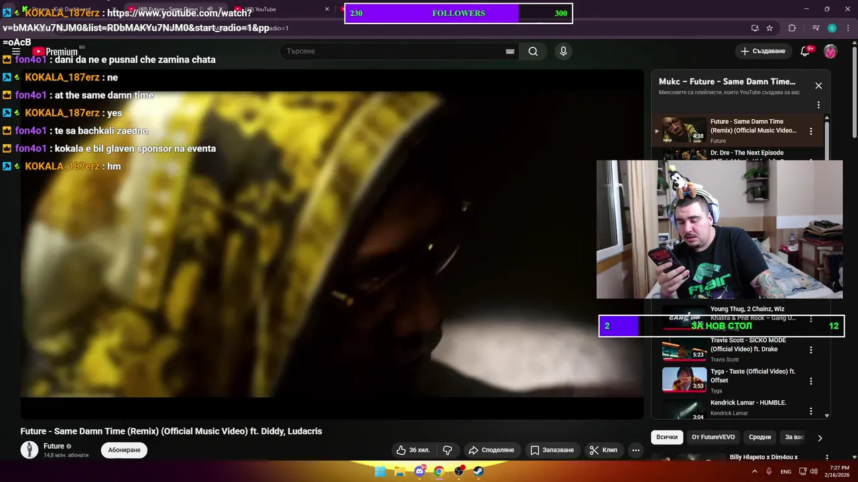Click the Споделяне share button

tap(491, 450)
